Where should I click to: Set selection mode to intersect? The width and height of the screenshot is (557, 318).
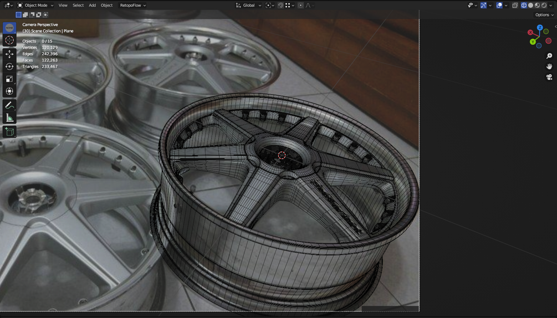(x=45, y=14)
